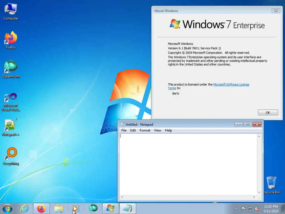The width and height of the screenshot is (285, 214).
Task: Select the Firefox desktop shortcut
Action: [11, 40]
